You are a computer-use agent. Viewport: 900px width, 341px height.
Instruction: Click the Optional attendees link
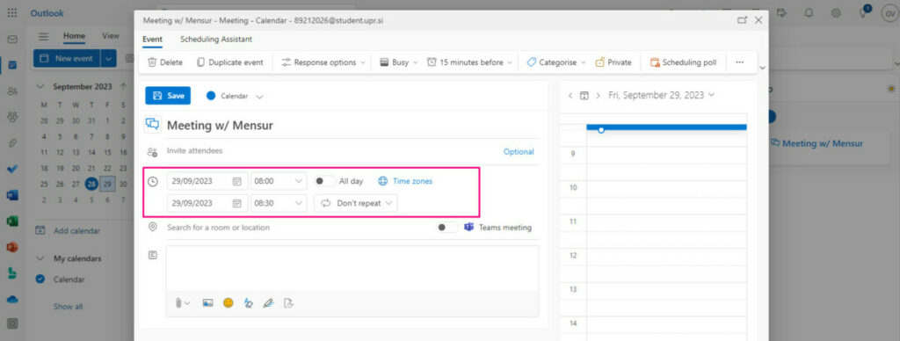tap(519, 152)
